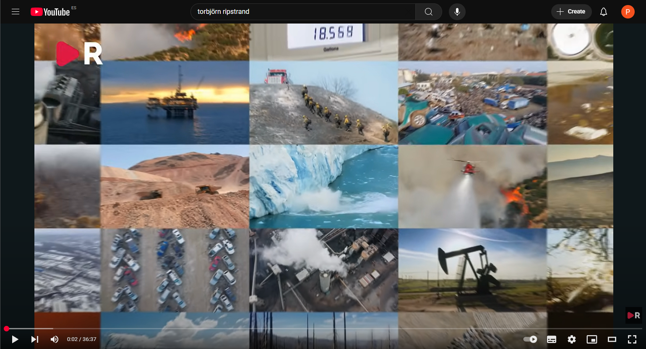Switch to miniplayer mode
646x349 pixels.
pyautogui.click(x=591, y=339)
